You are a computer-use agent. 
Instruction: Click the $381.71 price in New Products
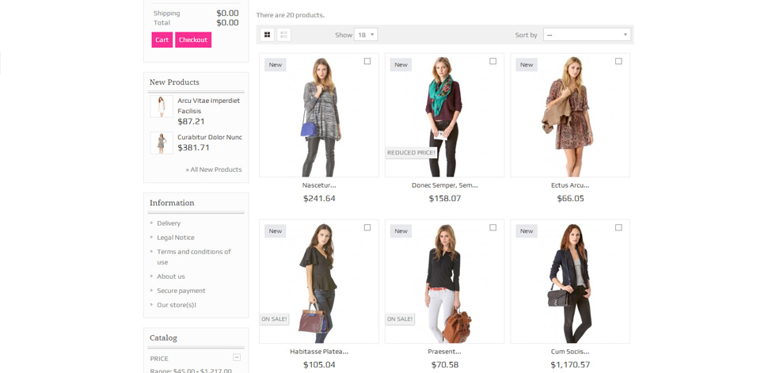(193, 147)
